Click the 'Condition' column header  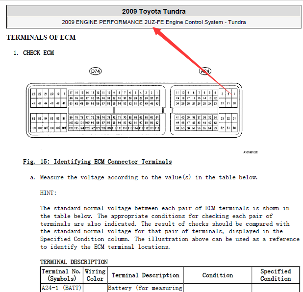coord(218,275)
